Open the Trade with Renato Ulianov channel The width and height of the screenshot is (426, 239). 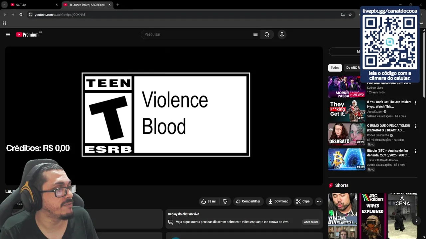pyautogui.click(x=382, y=160)
